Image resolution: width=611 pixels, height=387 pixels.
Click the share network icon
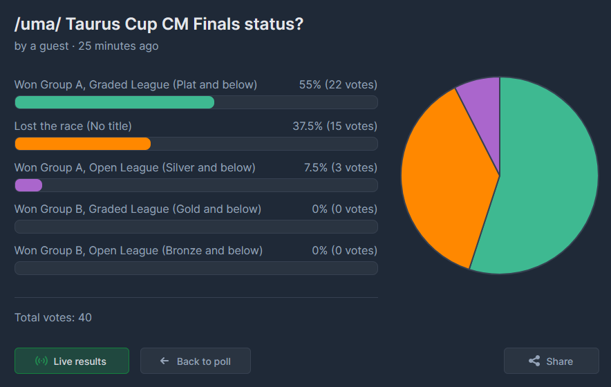(x=534, y=361)
